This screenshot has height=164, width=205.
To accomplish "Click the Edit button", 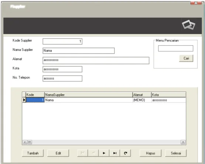I will click(58, 153).
